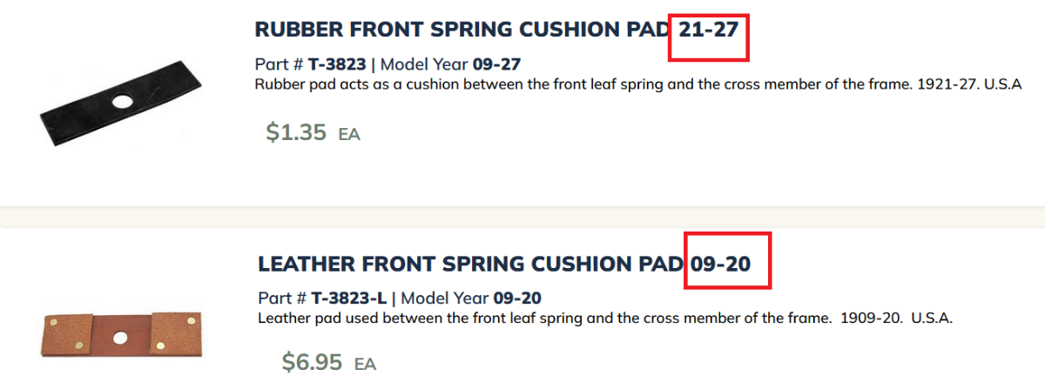This screenshot has width=1045, height=389.
Task: Click the Rubber Front Spring Cushion Pad title
Action: 462,29
